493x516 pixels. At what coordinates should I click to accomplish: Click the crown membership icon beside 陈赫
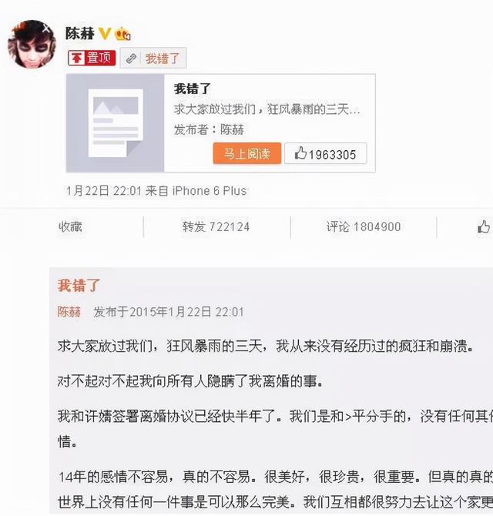click(x=122, y=34)
